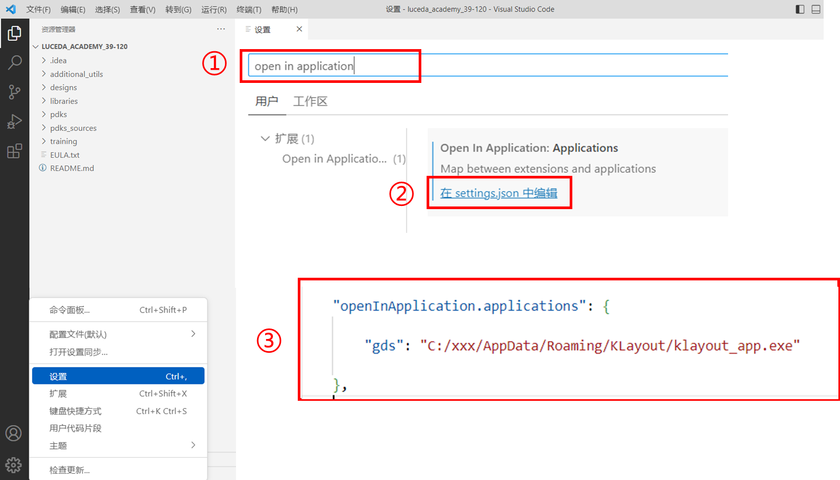Open the explorer More Actions ellipsis
This screenshot has width=840, height=480.
[x=221, y=29]
